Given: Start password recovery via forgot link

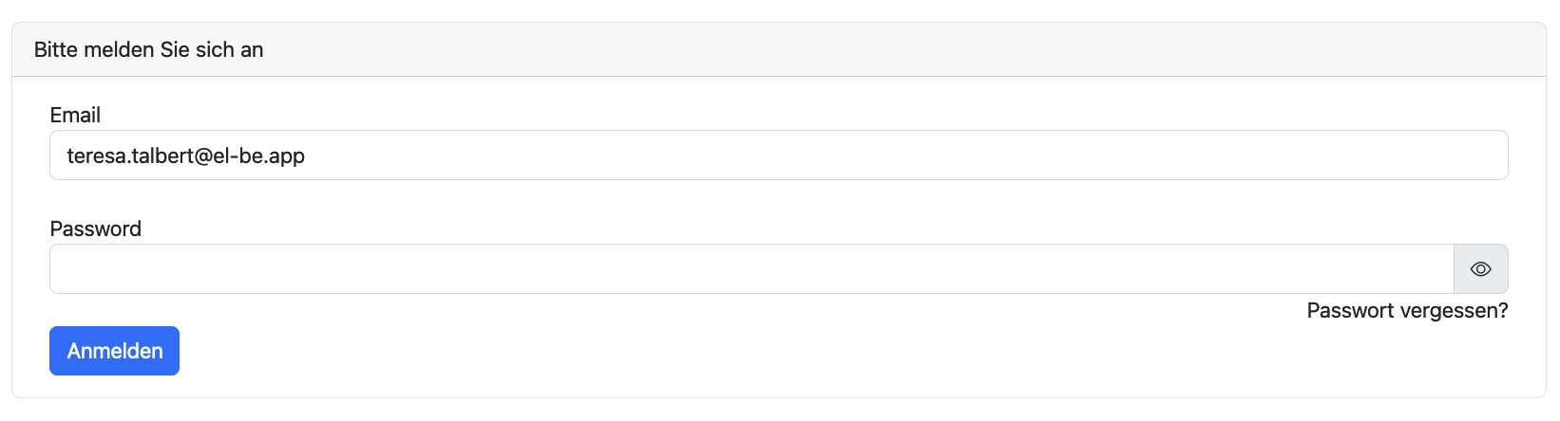Looking at the screenshot, I should pos(1407,311).
